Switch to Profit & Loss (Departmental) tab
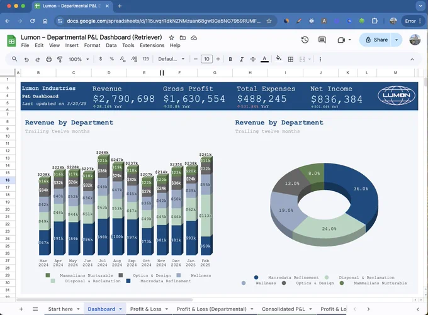Image resolution: width=428 pixels, height=315 pixels. coord(211,309)
